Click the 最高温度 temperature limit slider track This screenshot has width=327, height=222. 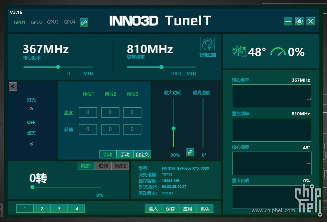(203, 123)
